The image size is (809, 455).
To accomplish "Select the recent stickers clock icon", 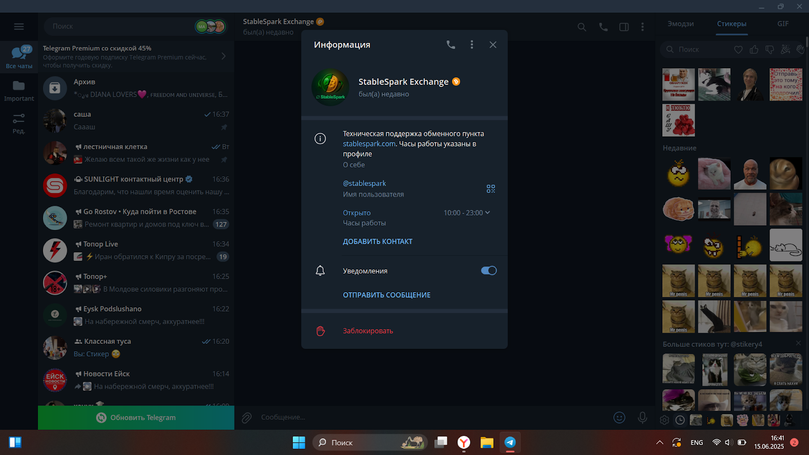I will coord(680,420).
